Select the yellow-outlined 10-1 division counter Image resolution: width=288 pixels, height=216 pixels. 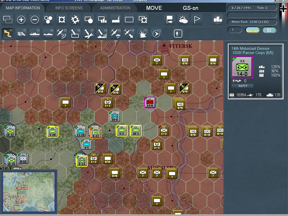pos(136,130)
